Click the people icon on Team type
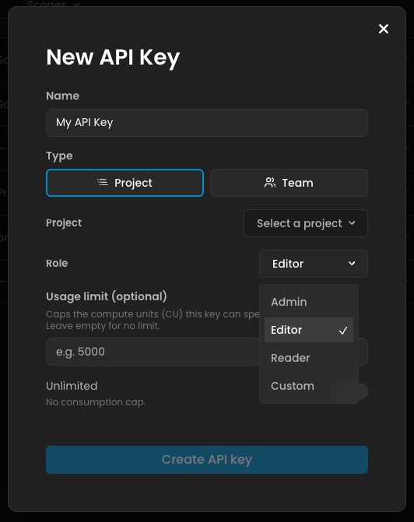Screen dimensions: 414x522 [x=270, y=183]
